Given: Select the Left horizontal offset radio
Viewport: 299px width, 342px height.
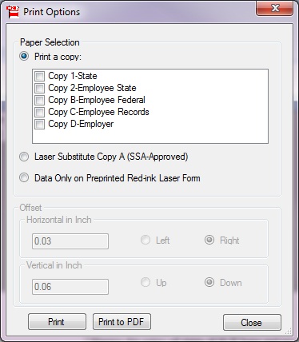Looking at the screenshot, I should (x=146, y=240).
